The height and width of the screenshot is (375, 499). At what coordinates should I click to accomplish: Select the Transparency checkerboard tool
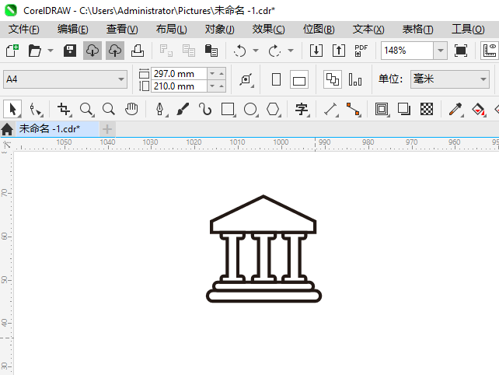click(427, 109)
